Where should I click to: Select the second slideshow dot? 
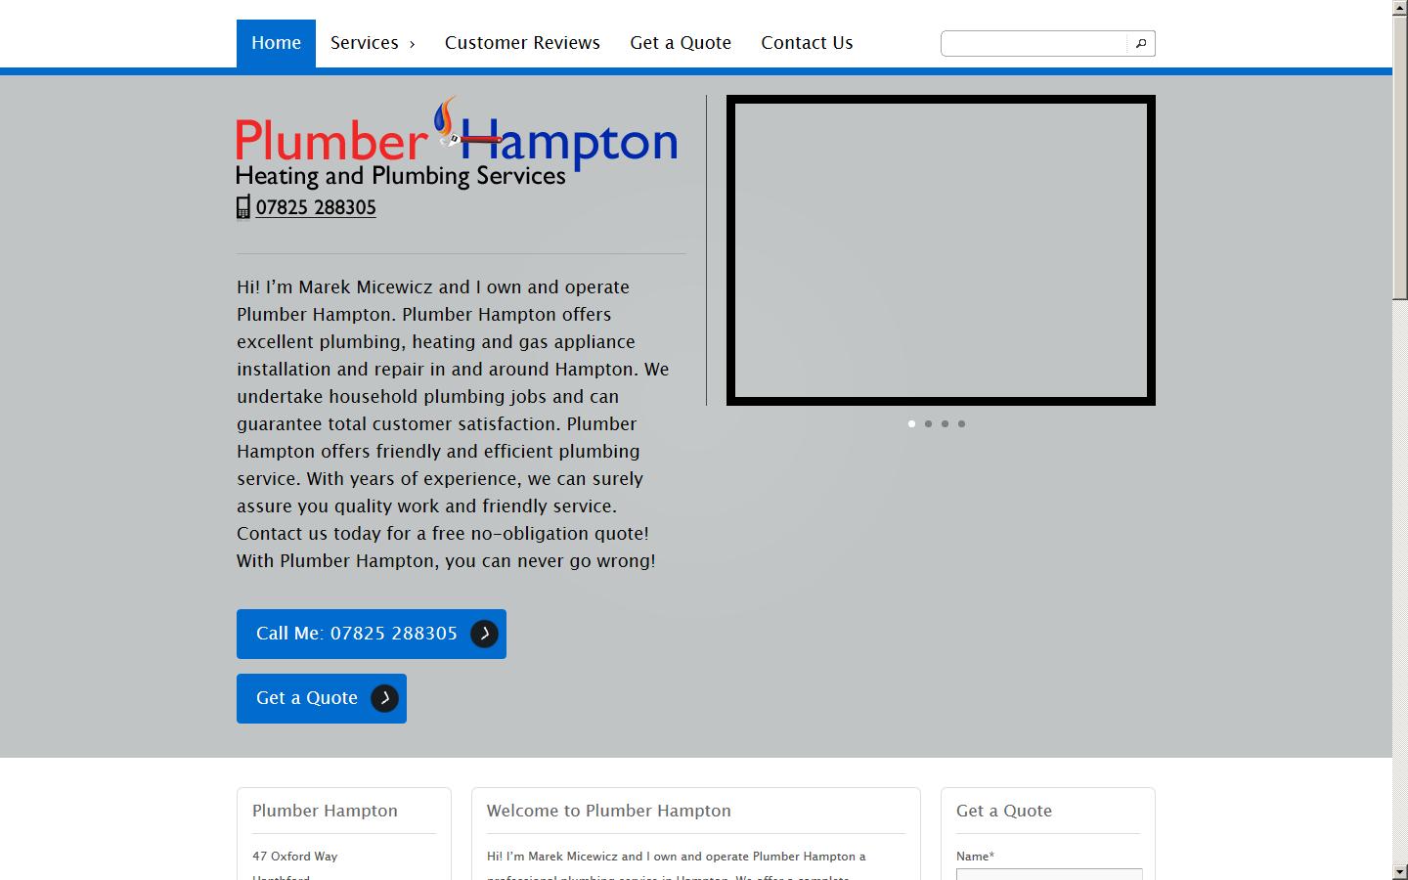point(929,423)
